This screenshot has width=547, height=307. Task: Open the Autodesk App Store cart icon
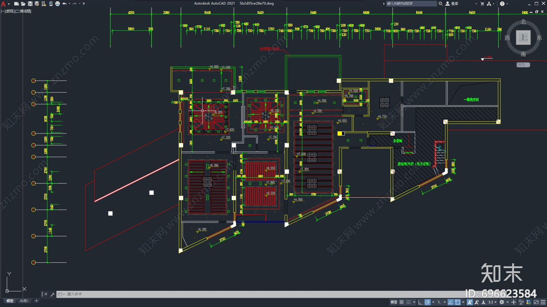point(482,4)
